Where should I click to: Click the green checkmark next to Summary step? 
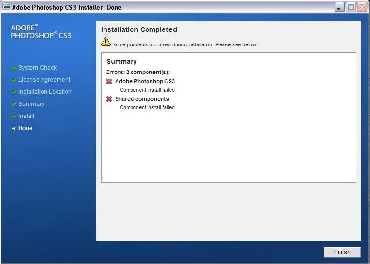click(14, 104)
